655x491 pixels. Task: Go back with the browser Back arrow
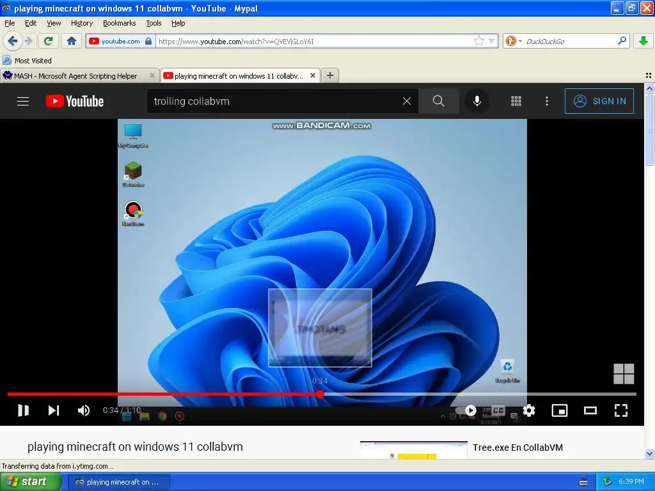click(x=12, y=41)
